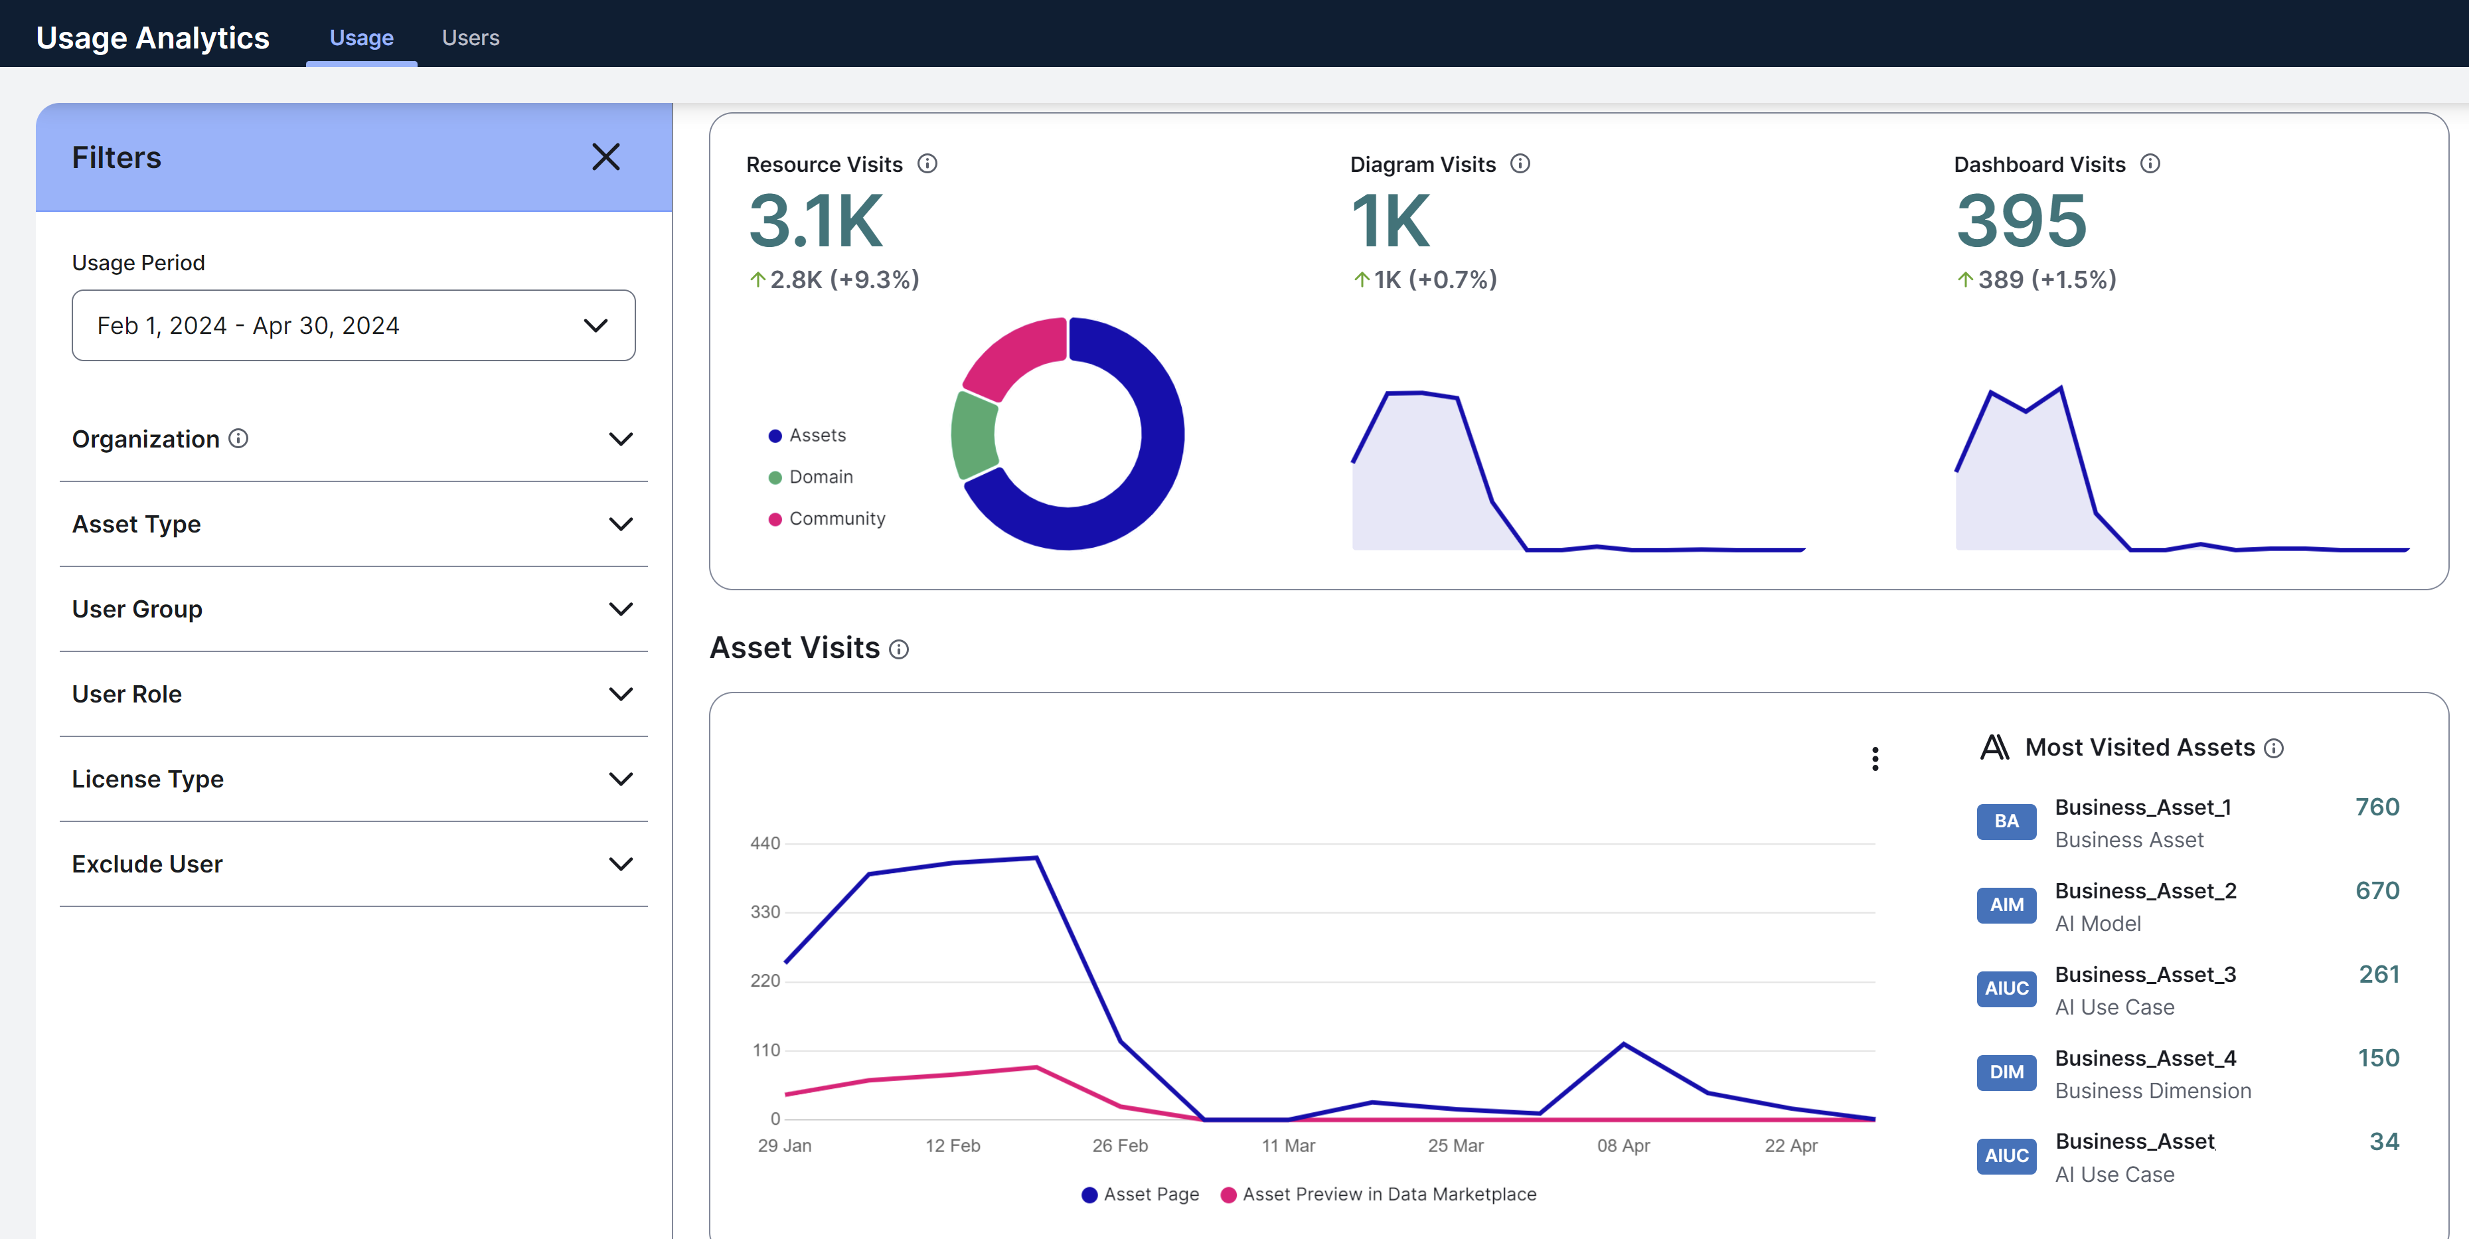Click the Organization info icon
The image size is (2469, 1239).
coord(238,438)
